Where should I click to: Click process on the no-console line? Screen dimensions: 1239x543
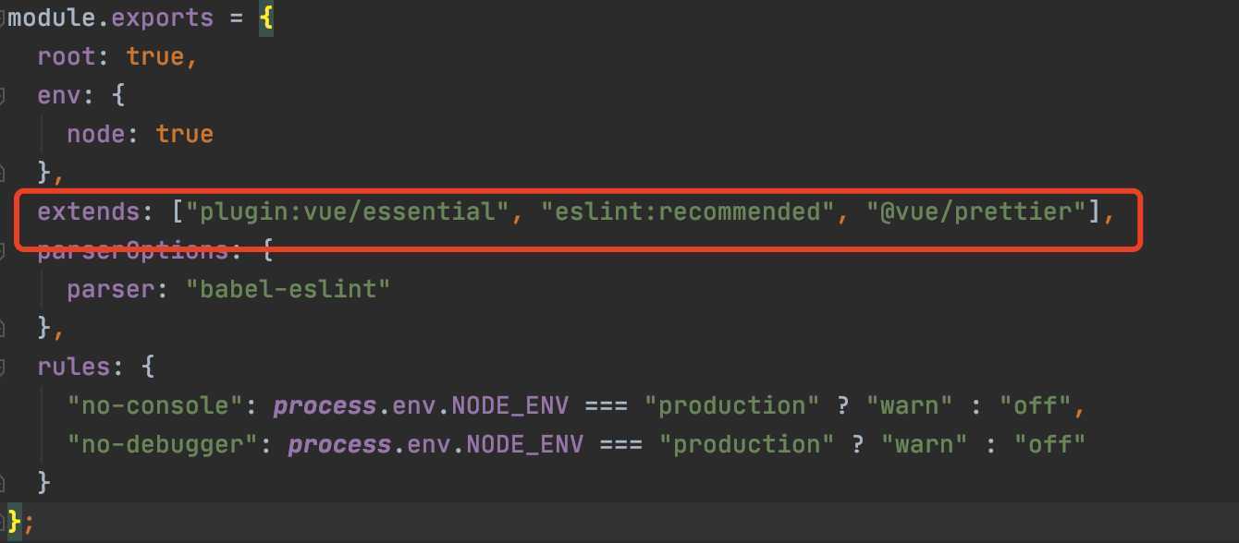325,405
